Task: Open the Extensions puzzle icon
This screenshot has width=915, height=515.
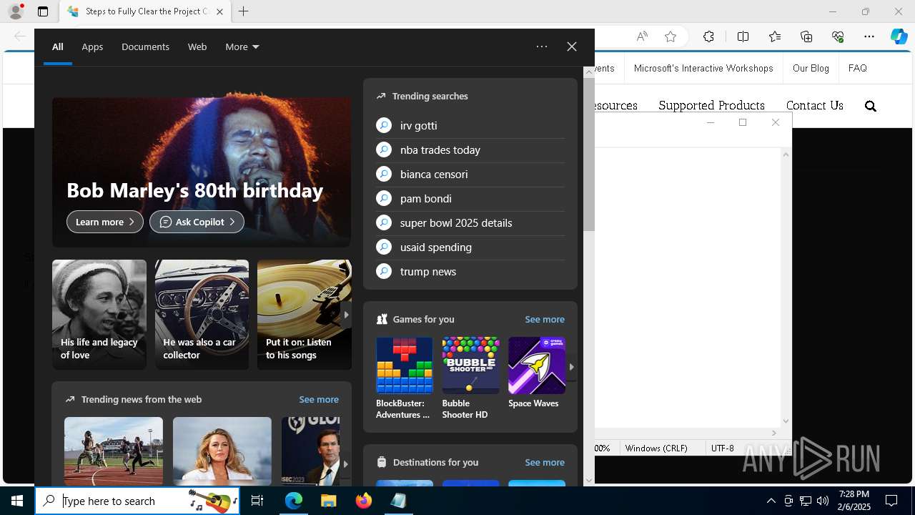Action: coord(708,36)
